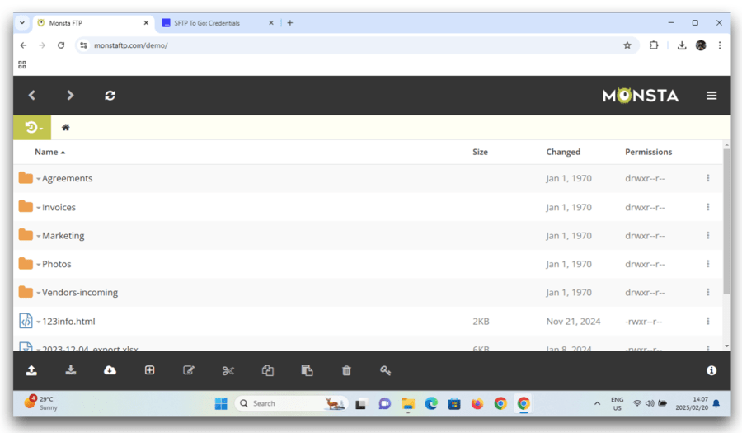The height and width of the screenshot is (433, 742).
Task: Click the file list vertical scrollbar
Action: point(726,222)
